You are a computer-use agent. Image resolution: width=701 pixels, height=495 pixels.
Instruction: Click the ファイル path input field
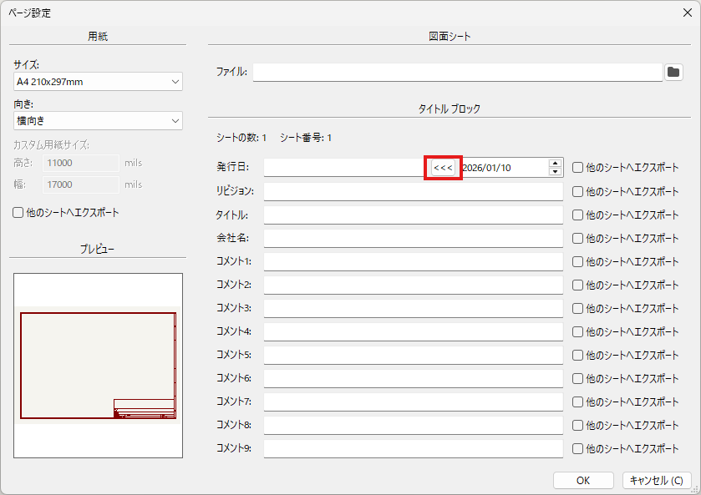pos(457,73)
